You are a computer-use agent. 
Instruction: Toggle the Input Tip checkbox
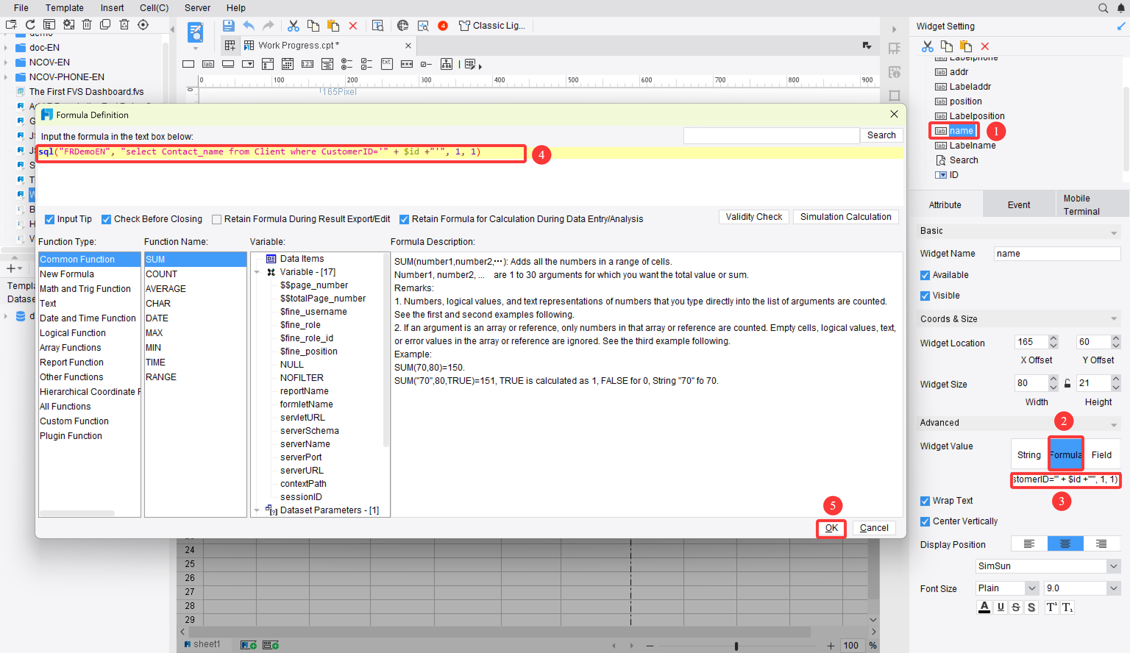(50, 219)
